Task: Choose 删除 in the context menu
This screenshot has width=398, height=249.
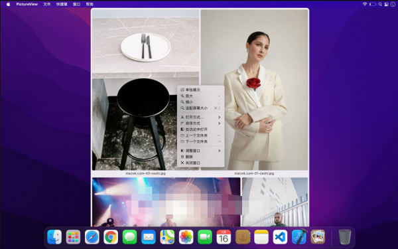Action: (200, 157)
